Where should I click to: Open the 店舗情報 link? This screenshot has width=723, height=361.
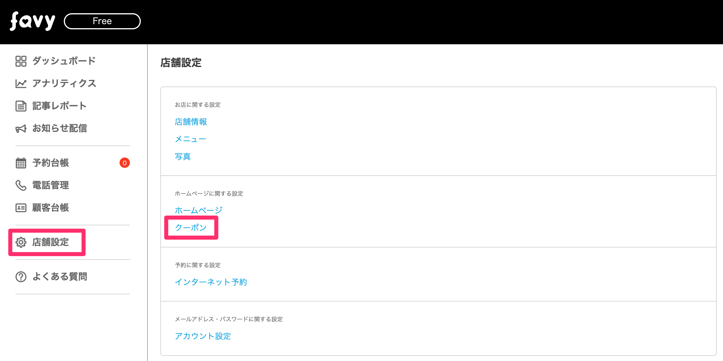(x=191, y=122)
